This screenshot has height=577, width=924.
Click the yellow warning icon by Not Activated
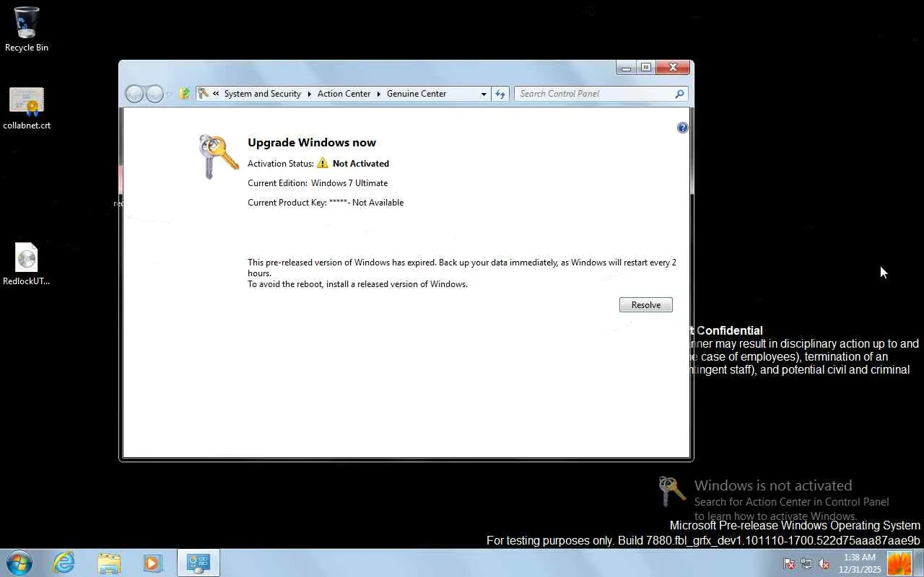click(x=323, y=163)
